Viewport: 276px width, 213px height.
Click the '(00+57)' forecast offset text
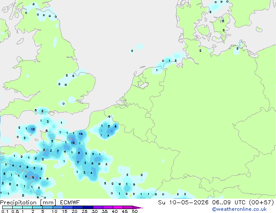[x=262, y=203]
